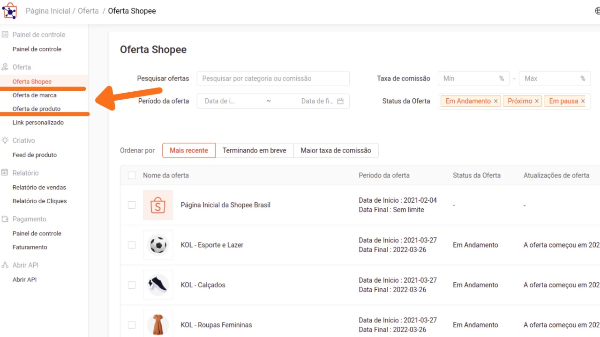Click Em Andamento status for Esporte e Lazer
The image size is (600, 337).
coord(475,245)
